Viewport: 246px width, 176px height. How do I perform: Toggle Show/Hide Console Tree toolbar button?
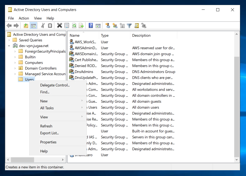33,25
